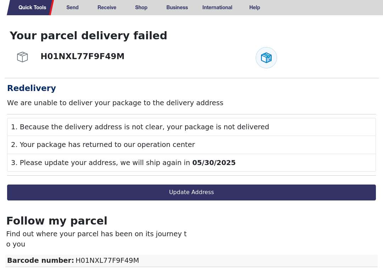
Task: Click the parcel journey description text
Action: [x=96, y=239]
